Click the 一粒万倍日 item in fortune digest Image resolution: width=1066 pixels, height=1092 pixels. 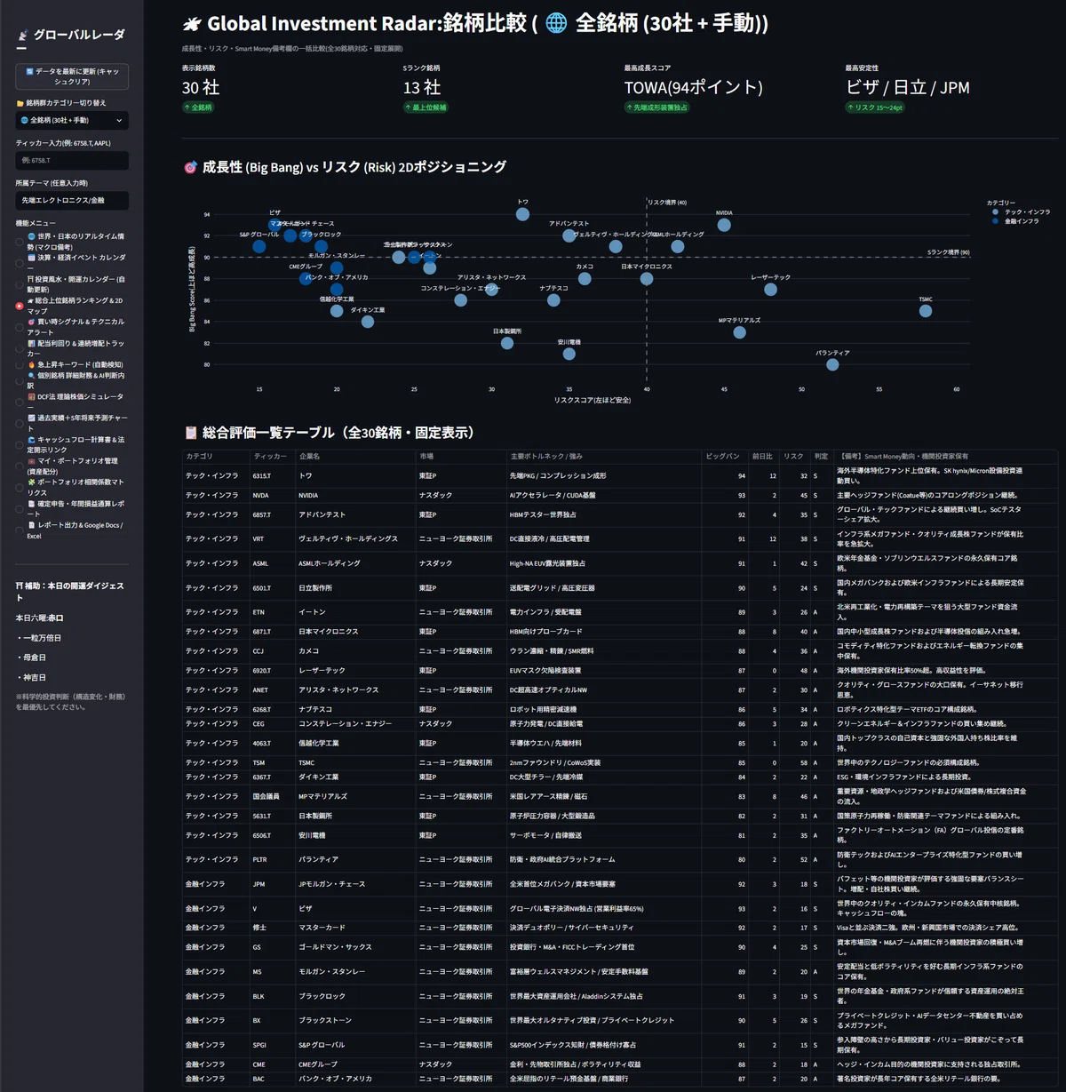pos(42,638)
